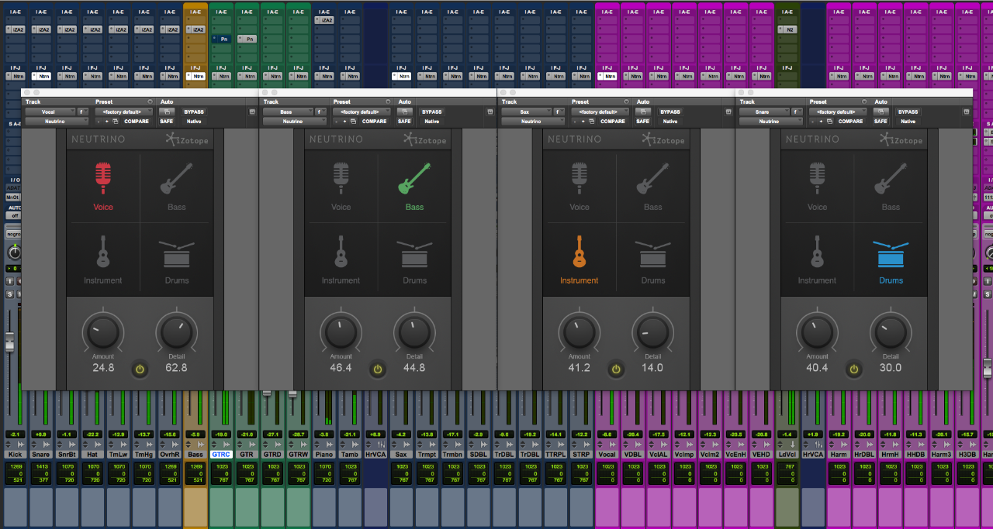
Task: Enable SAFE automation on the Sax plugin
Action: tap(642, 122)
